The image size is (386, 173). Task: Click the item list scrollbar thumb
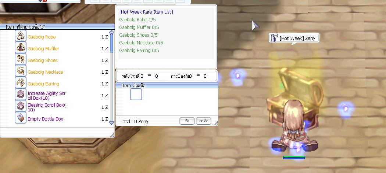tap(111, 43)
